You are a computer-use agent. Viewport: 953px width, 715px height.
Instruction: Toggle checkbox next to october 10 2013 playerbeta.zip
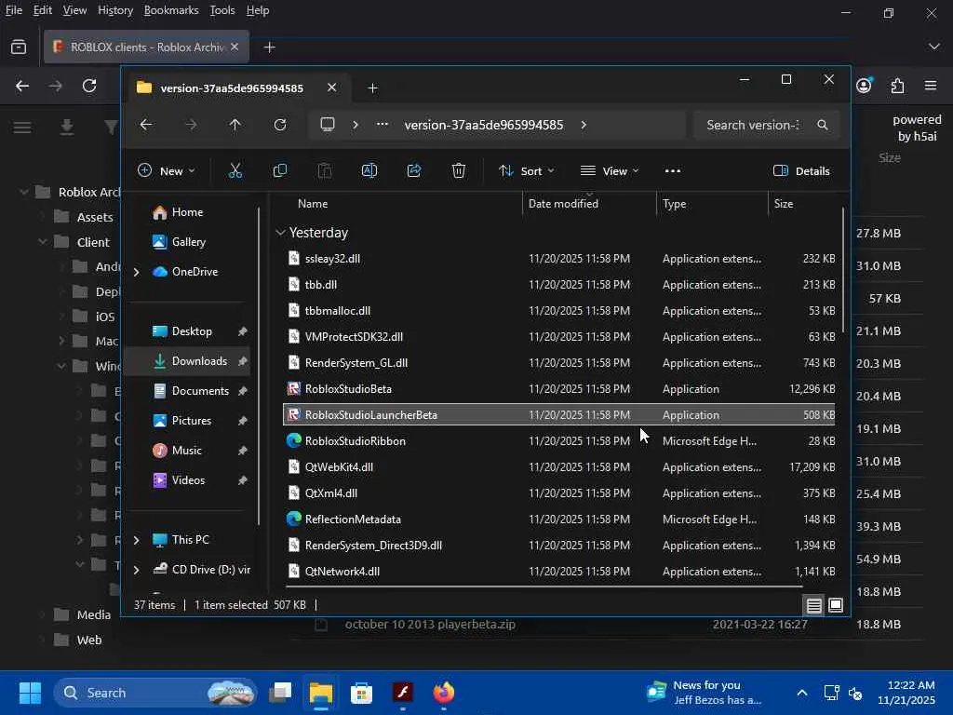[321, 625]
